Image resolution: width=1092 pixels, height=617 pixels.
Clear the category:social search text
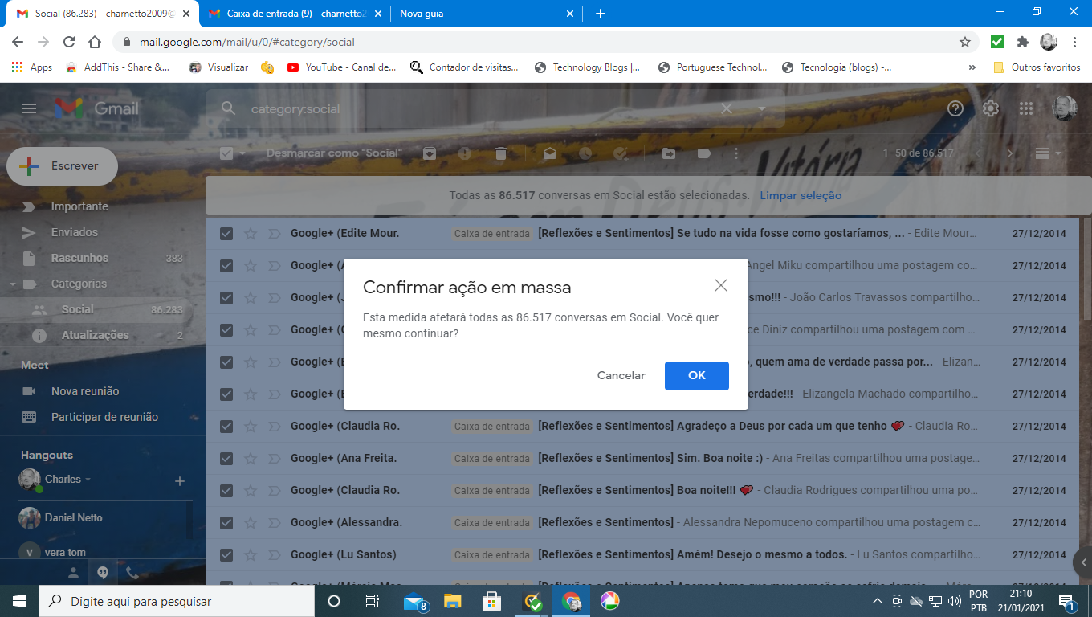727,108
